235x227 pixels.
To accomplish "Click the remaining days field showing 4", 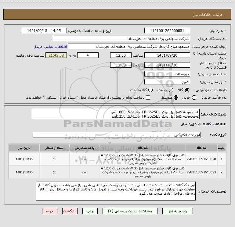I will coord(88,55).
